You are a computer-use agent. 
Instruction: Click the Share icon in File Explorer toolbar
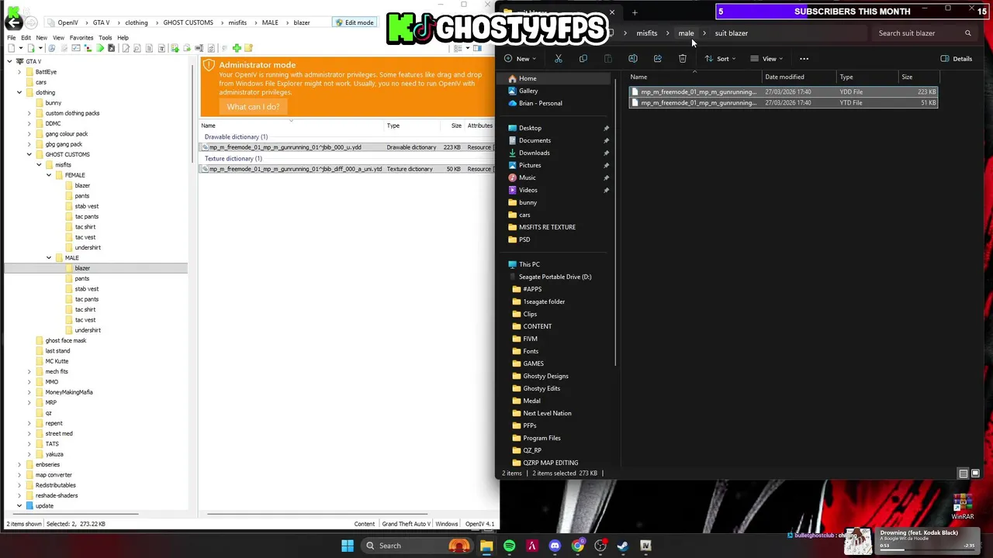658,59
